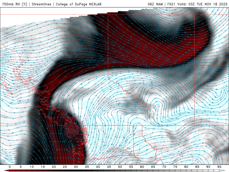The image size is (229, 172).
Task: Select the 15 value on color scale
Action: [43, 167]
